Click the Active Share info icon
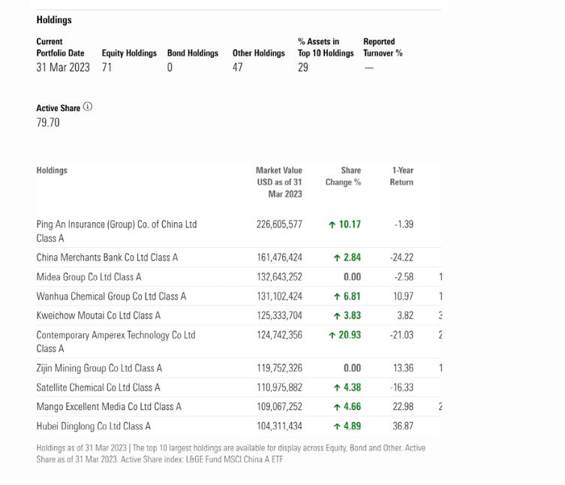The width and height of the screenshot is (565, 485). 88,107
